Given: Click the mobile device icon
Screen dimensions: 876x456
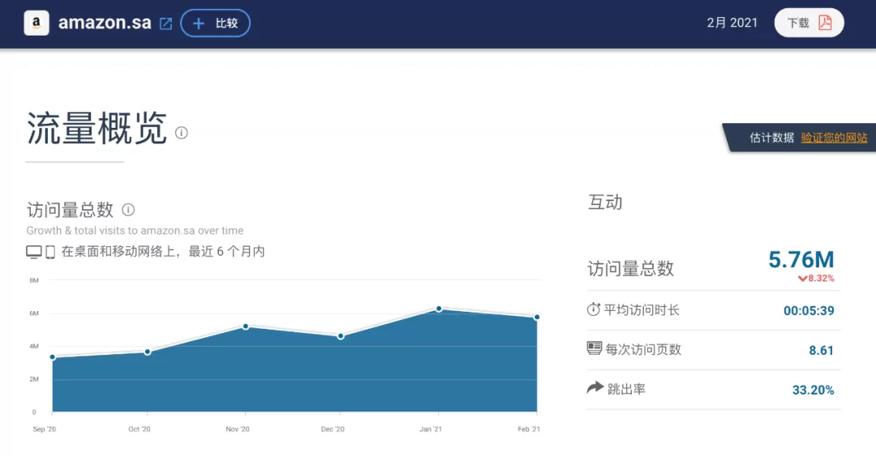Looking at the screenshot, I should coord(50,252).
